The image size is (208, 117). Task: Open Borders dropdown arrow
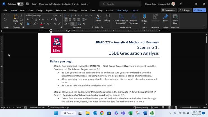(76, 24)
